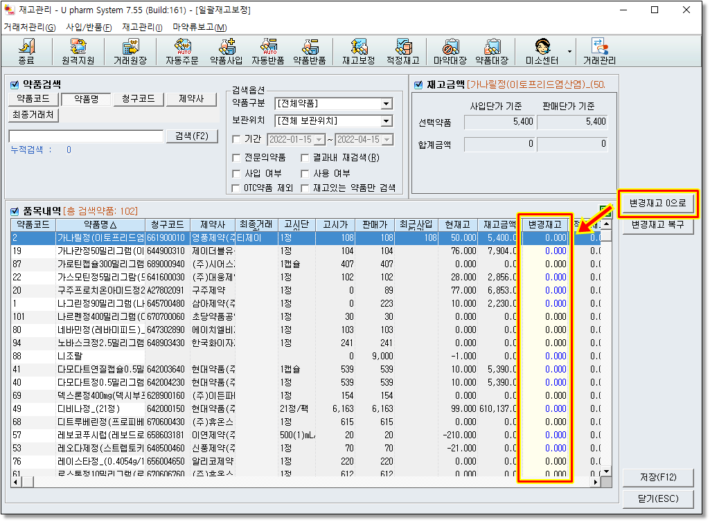Open the 마약류보고 menu
Image resolution: width=710 pixels, height=522 pixels.
pos(199,27)
